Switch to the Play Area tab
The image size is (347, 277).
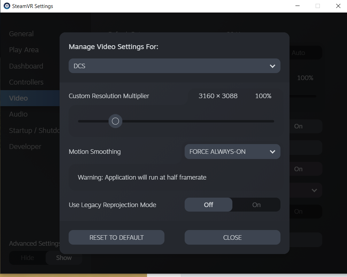pyautogui.click(x=24, y=50)
